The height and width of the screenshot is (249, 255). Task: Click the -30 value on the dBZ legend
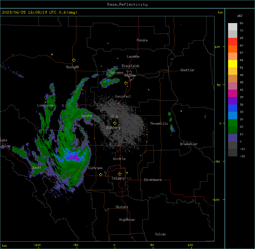(x=242, y=156)
